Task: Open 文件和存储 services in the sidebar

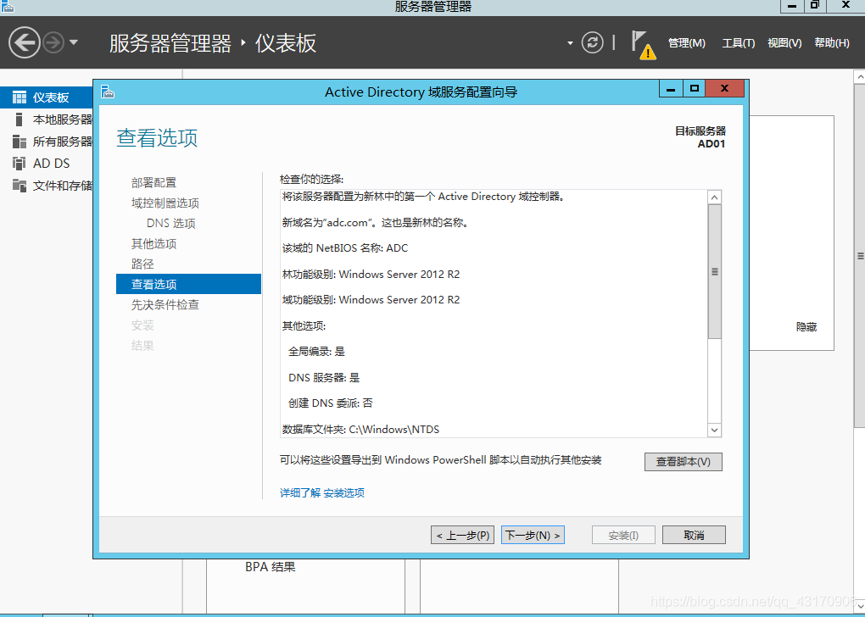Action: (62, 186)
